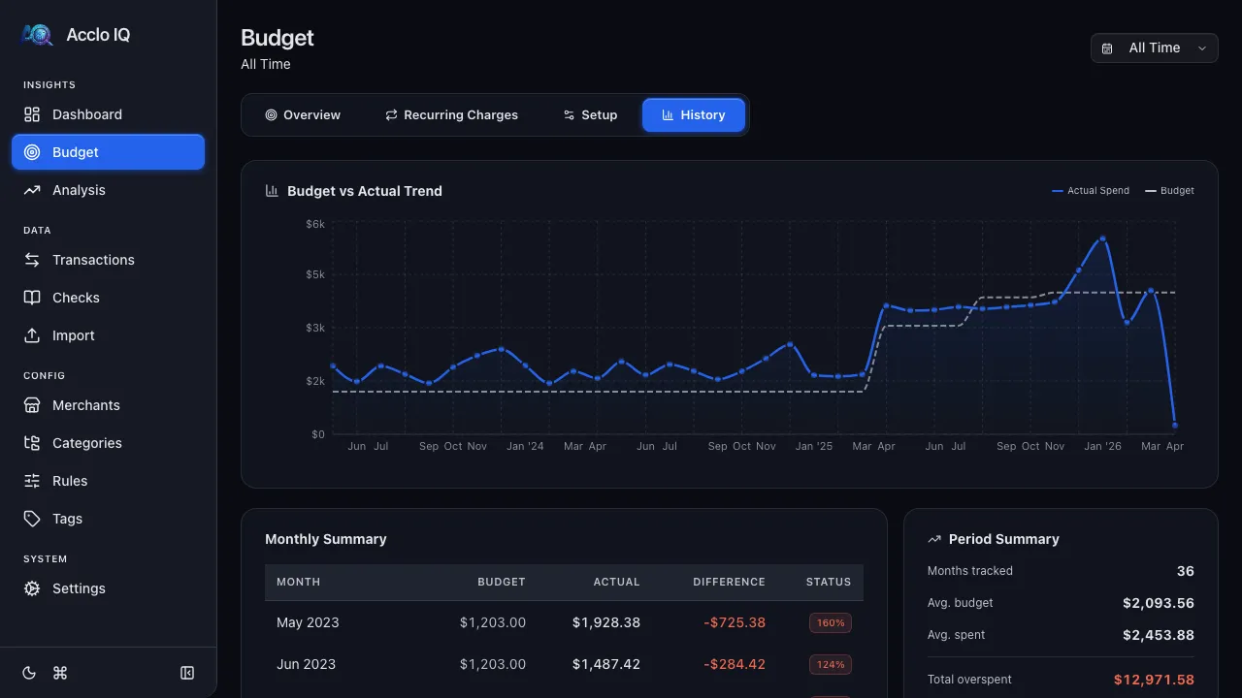The image size is (1242, 698).
Task: Click the 124% status badge
Action: pyautogui.click(x=831, y=664)
